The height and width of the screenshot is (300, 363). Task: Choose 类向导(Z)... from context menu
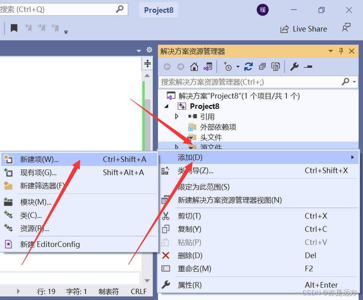point(258,171)
